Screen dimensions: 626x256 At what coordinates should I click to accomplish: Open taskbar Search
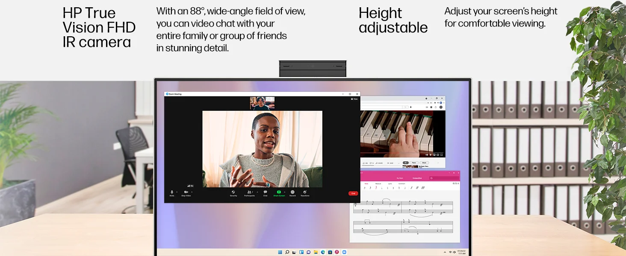[x=287, y=252]
